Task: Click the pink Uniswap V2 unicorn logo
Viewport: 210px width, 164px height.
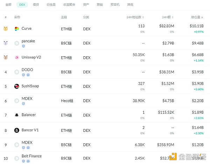Action: tap(16, 57)
